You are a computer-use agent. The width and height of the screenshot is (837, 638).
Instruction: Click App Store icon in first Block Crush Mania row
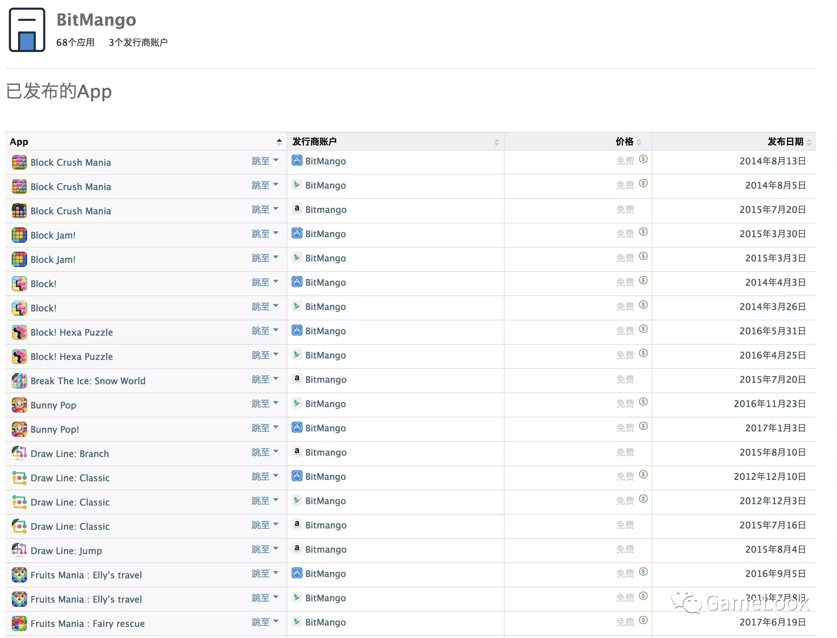[297, 161]
